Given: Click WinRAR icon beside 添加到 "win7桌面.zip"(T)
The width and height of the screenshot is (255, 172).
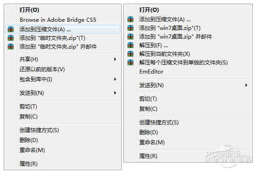Looking at the screenshot, I should 130,28.
